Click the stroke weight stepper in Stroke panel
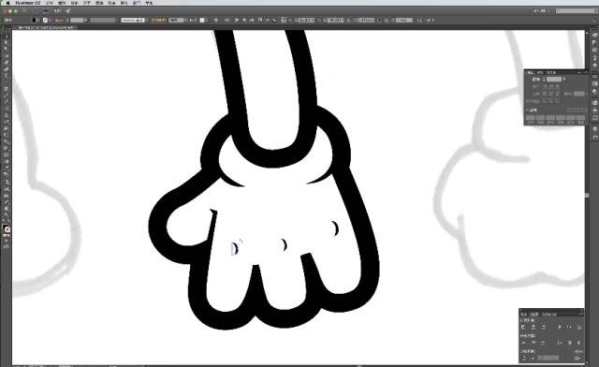 (x=545, y=80)
